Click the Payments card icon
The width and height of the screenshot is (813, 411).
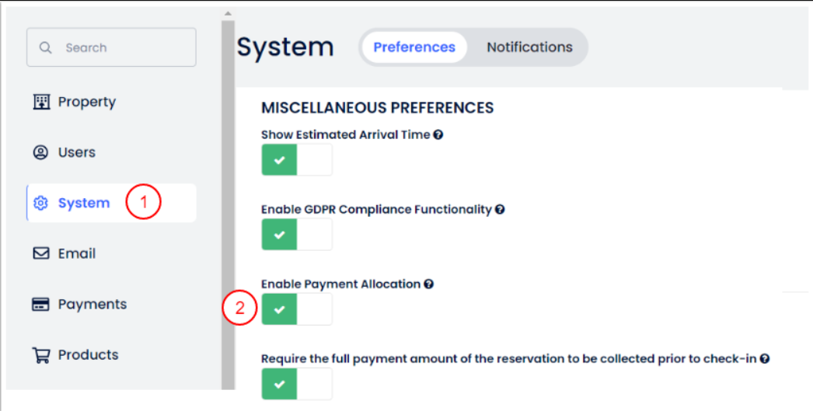click(x=41, y=305)
